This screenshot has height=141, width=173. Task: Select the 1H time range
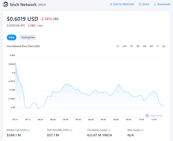click(x=118, y=46)
